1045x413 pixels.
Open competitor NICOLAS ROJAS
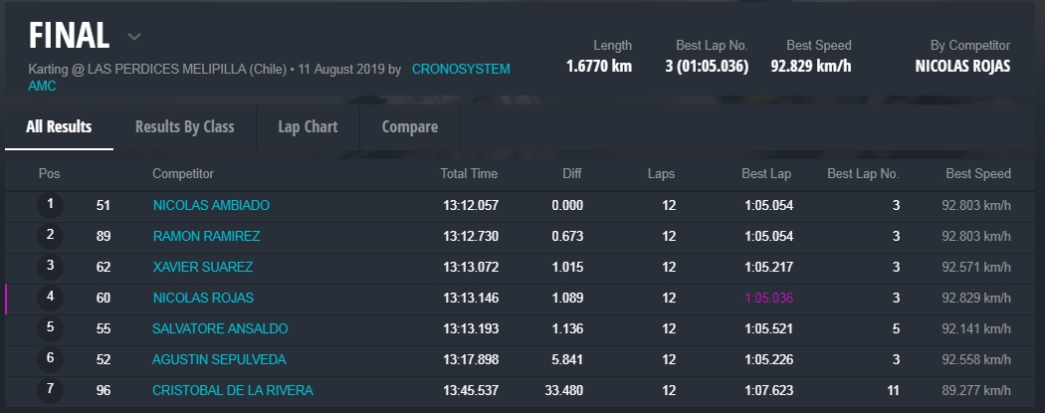point(203,298)
